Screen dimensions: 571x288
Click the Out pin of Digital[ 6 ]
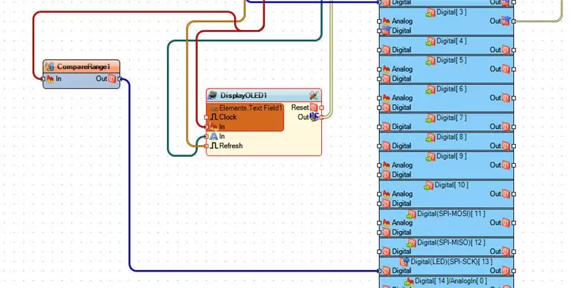point(513,98)
